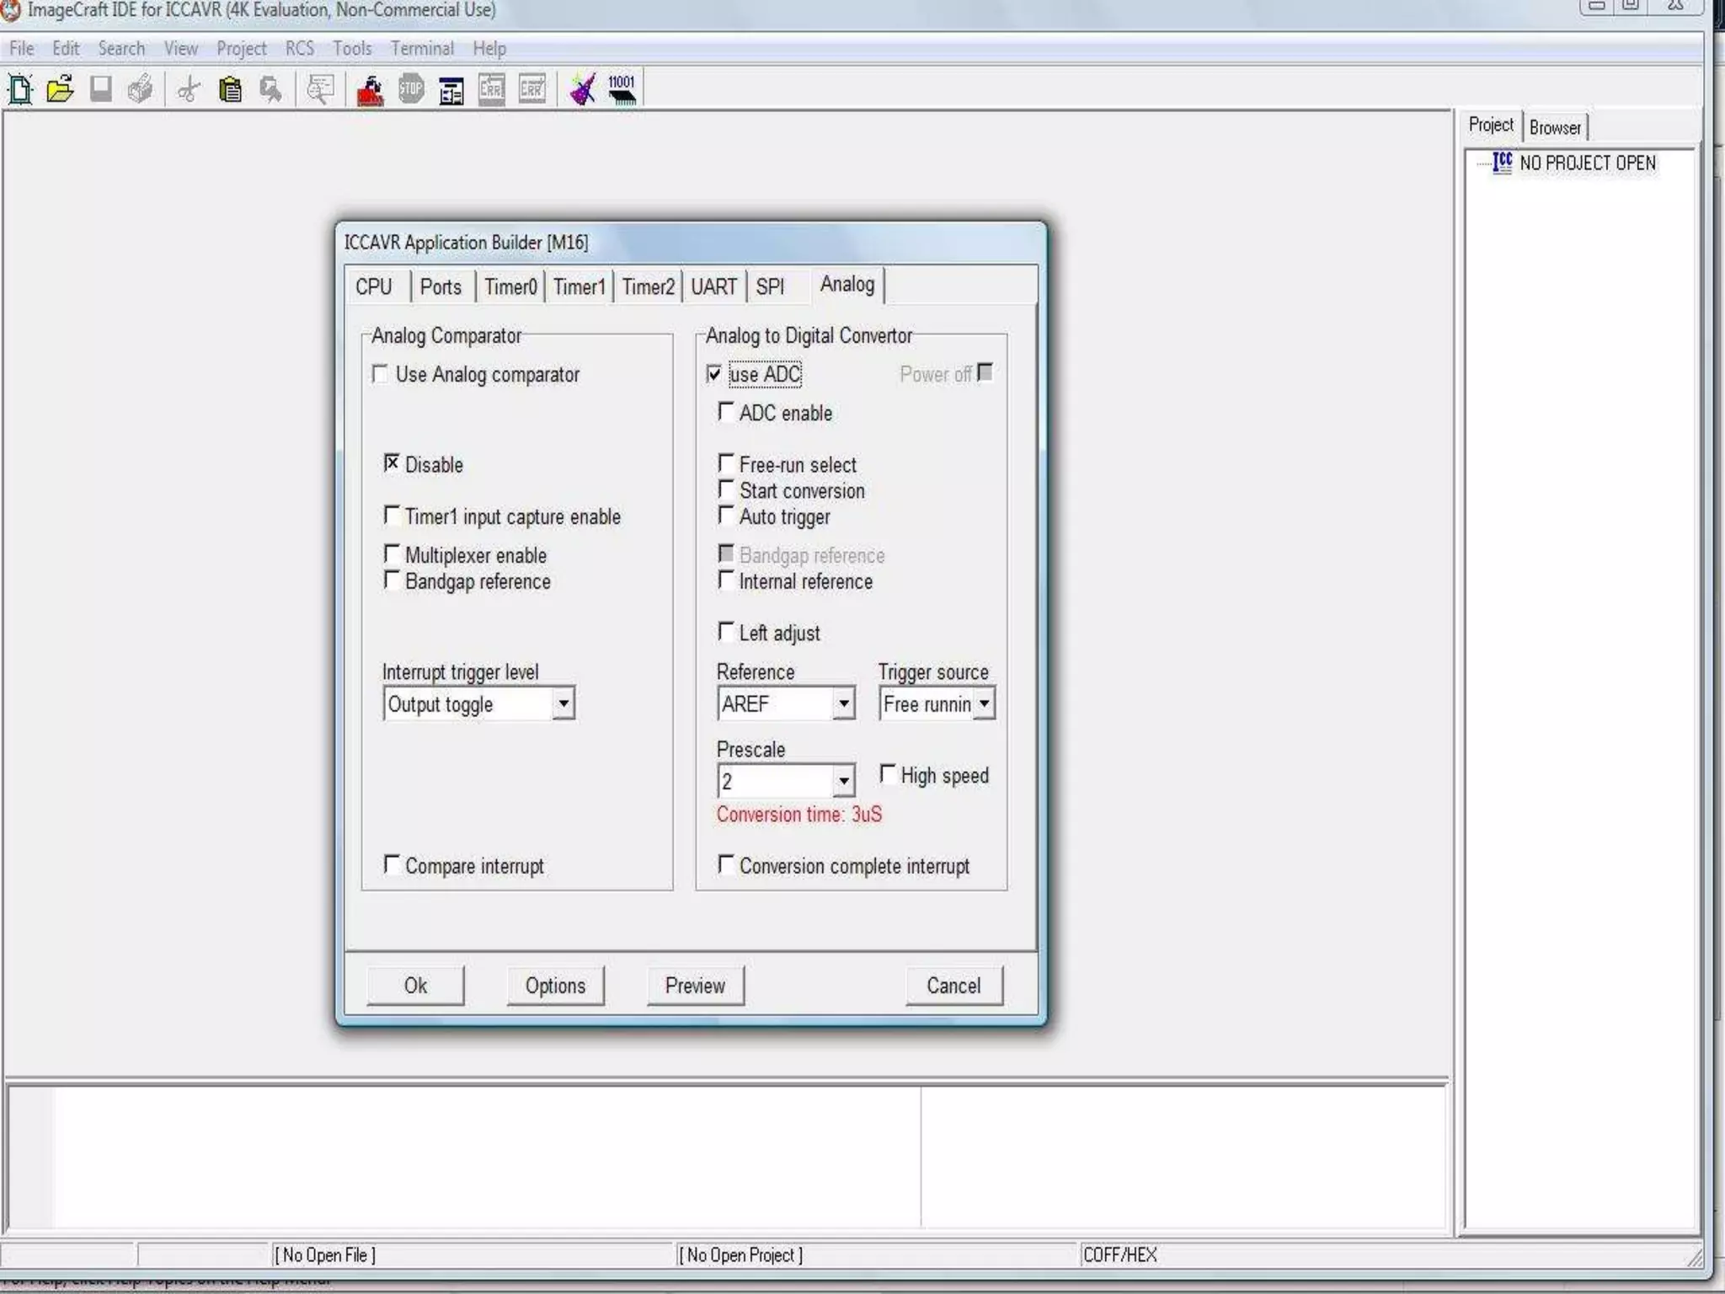Open the Trigger source dropdown arrow
The height and width of the screenshot is (1294, 1725).
[984, 703]
